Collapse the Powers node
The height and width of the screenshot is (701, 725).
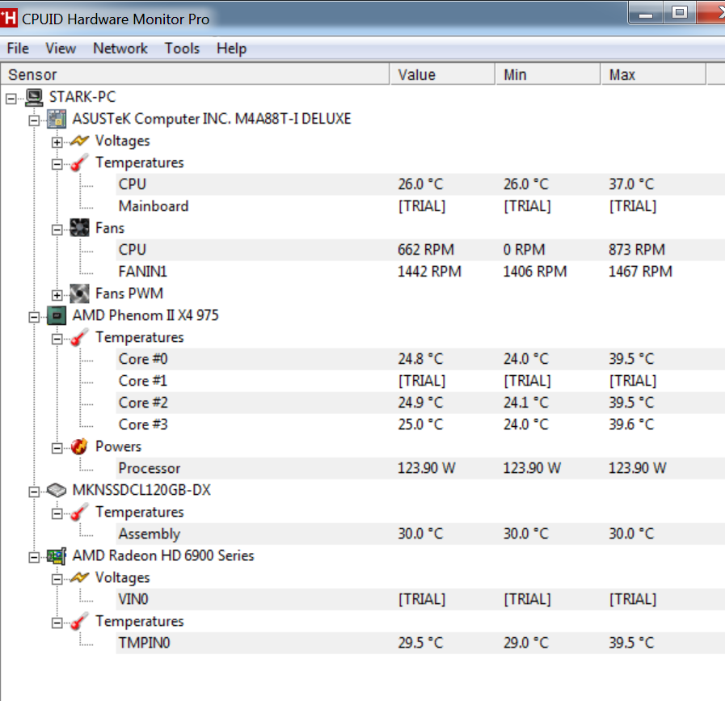coord(57,448)
